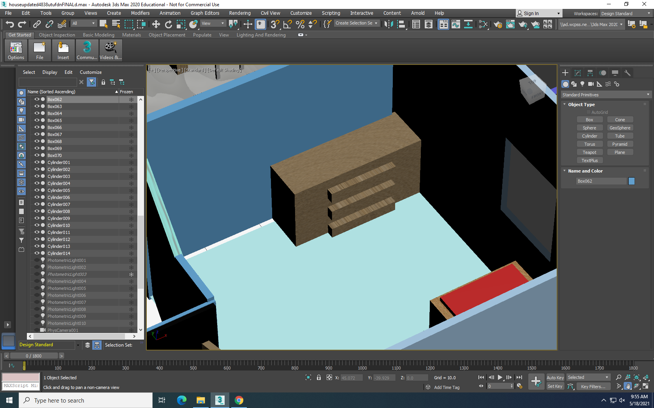This screenshot has width=654, height=408.
Task: Click the Insert icon in ribbon
Action: point(63,51)
